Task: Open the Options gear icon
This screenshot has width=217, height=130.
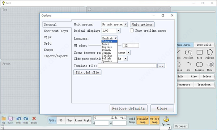Action: 166,119
